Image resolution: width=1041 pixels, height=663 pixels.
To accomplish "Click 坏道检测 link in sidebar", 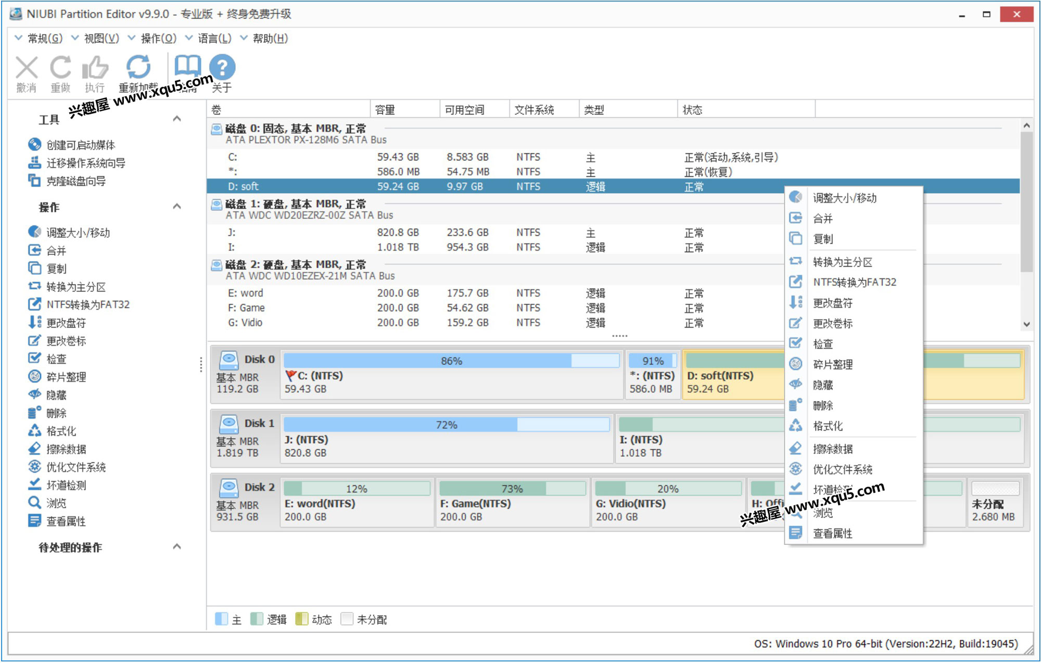I will tap(66, 485).
